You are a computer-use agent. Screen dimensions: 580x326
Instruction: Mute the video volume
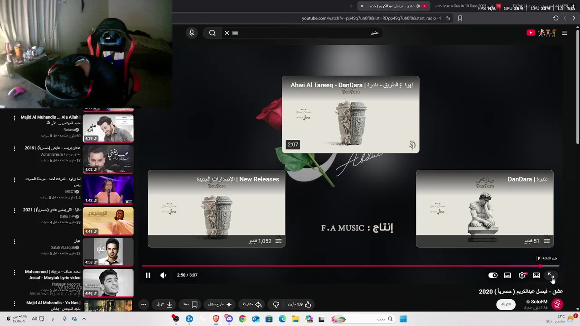(163, 275)
